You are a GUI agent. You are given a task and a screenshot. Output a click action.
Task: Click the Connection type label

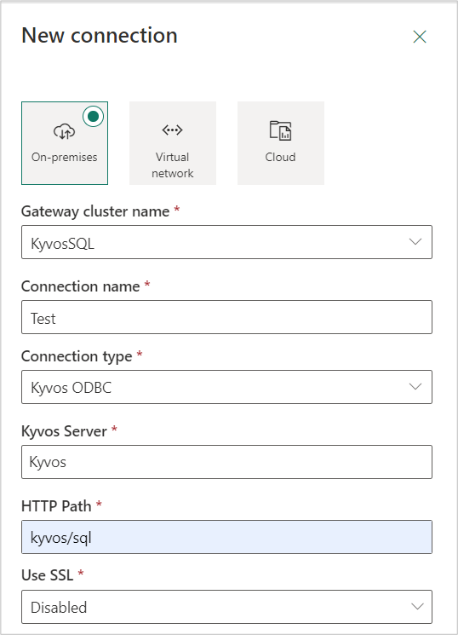[x=77, y=356]
